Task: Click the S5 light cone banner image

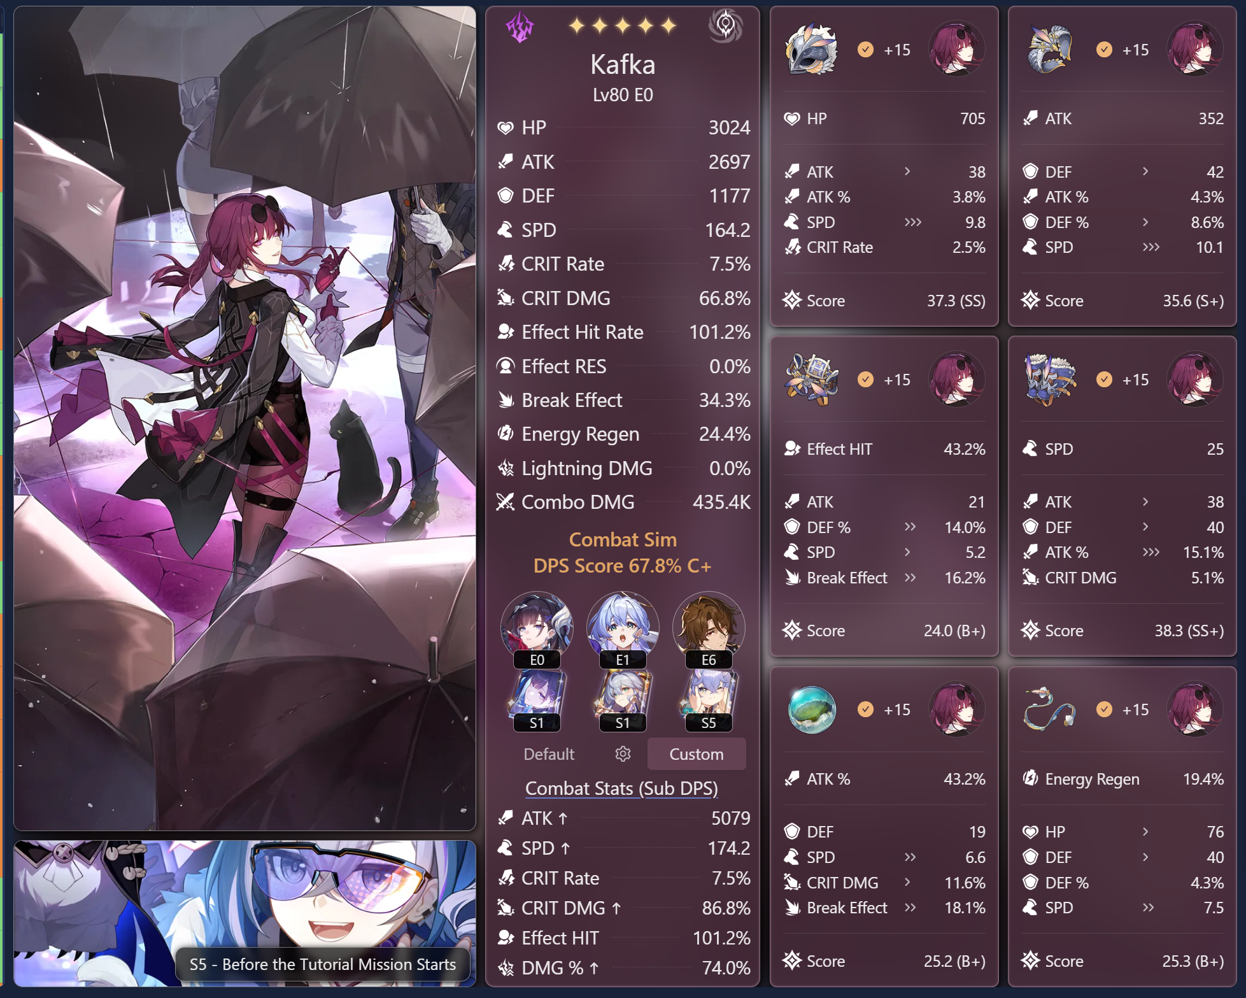Action: [x=244, y=913]
